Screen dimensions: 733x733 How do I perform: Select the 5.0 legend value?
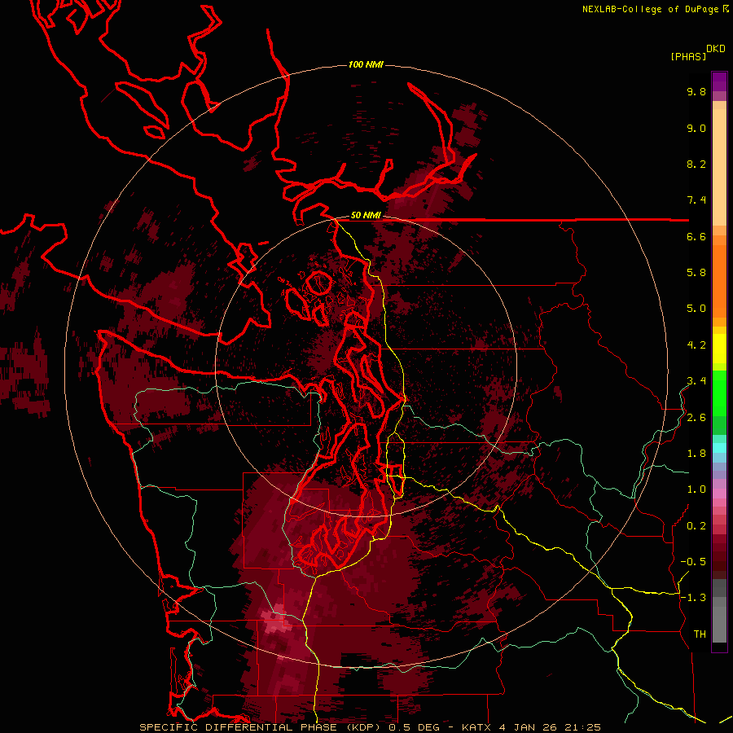[696, 309]
